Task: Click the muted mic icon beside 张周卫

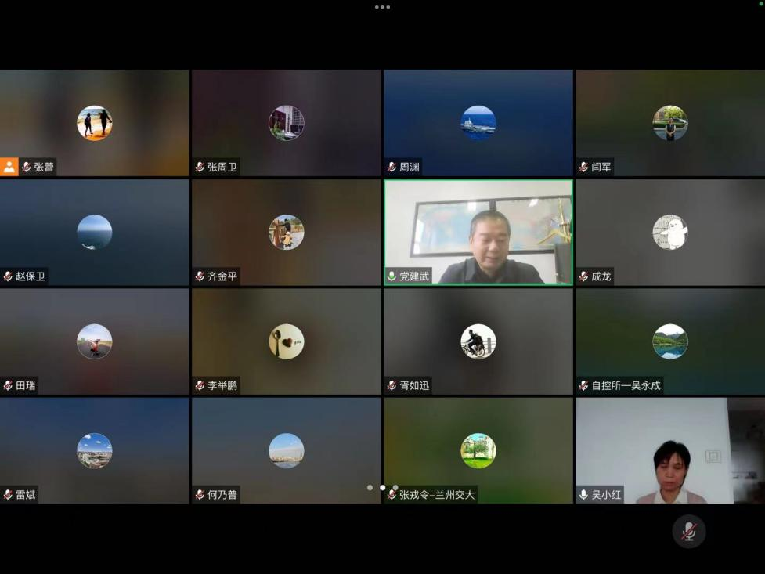Action: click(200, 167)
